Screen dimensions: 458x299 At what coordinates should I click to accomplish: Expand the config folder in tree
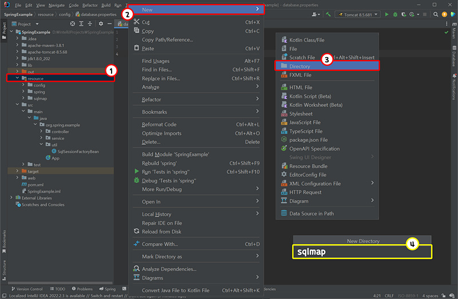coord(23,85)
